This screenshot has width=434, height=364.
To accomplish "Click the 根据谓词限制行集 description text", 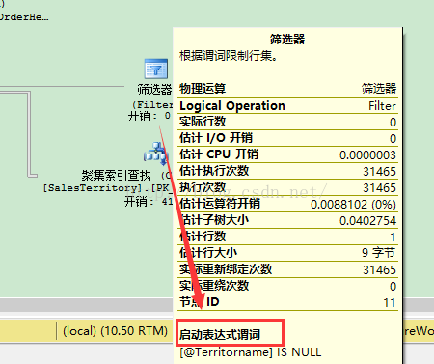I will (229, 56).
